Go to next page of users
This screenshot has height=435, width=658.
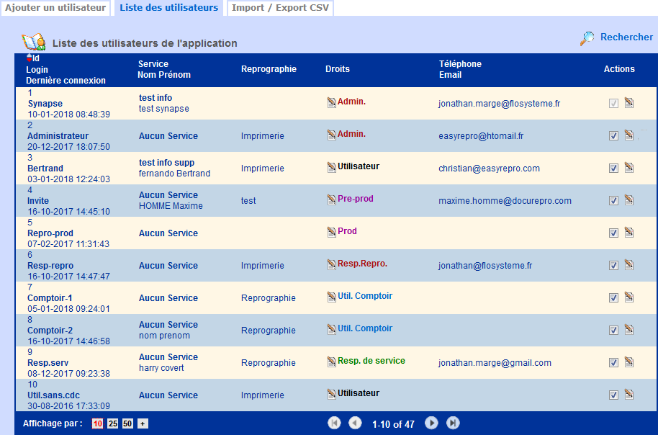click(431, 423)
